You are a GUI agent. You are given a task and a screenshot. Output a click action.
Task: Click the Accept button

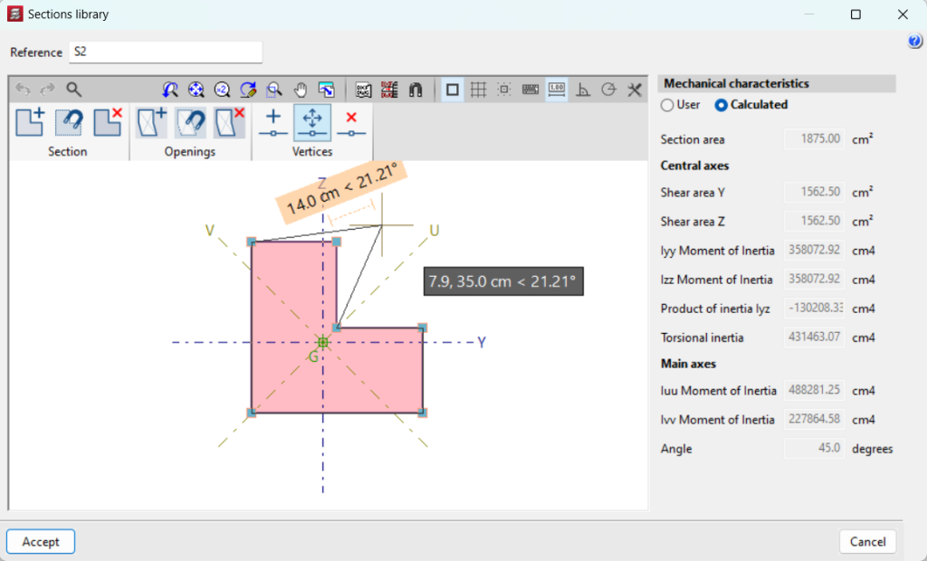pyautogui.click(x=40, y=541)
